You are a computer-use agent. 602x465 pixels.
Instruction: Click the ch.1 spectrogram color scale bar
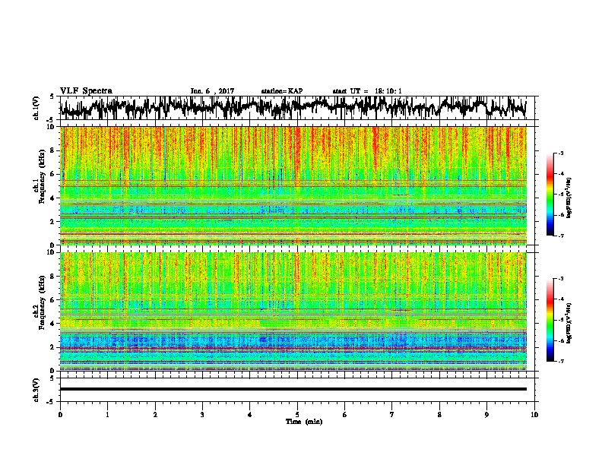point(550,195)
